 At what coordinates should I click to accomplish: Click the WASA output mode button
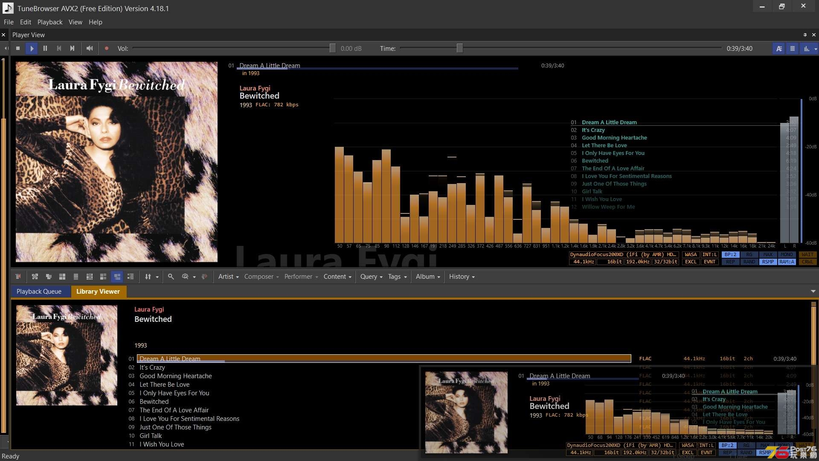pyautogui.click(x=691, y=254)
